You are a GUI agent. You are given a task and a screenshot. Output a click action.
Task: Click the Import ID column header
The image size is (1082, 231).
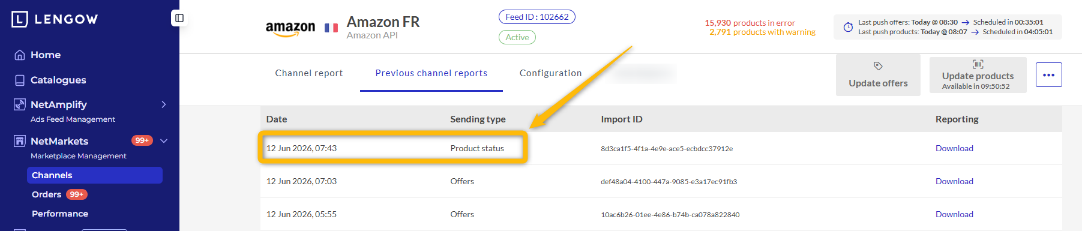pos(622,119)
